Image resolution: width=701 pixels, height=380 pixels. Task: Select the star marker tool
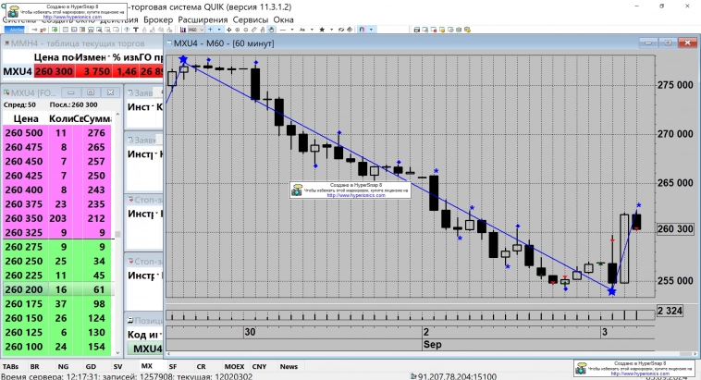(x=322, y=30)
